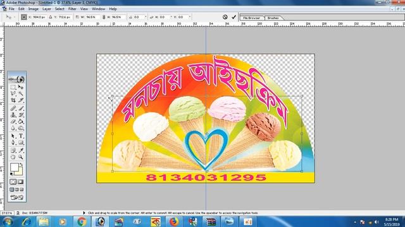Screen dimensions: 405x227
Task: Open the Edit menu
Action: pyautogui.click(x=22, y=9)
